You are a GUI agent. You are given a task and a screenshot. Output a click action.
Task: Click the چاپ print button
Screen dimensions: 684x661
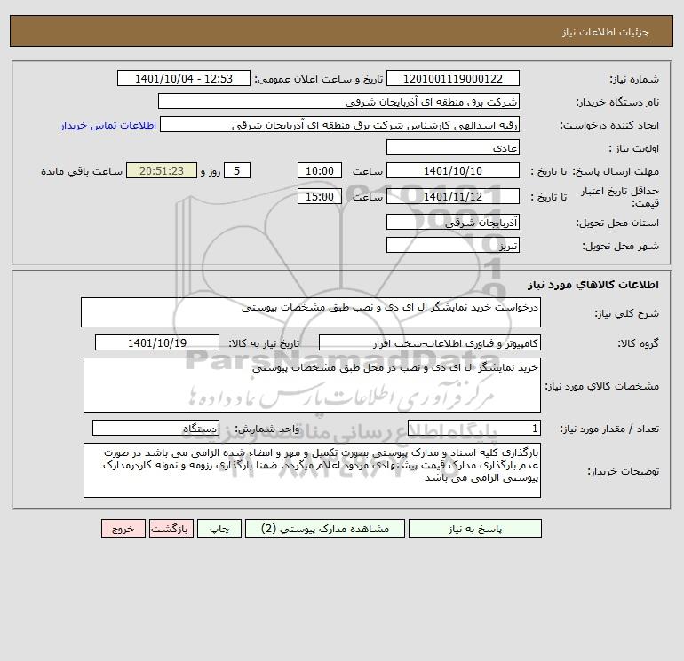click(219, 528)
